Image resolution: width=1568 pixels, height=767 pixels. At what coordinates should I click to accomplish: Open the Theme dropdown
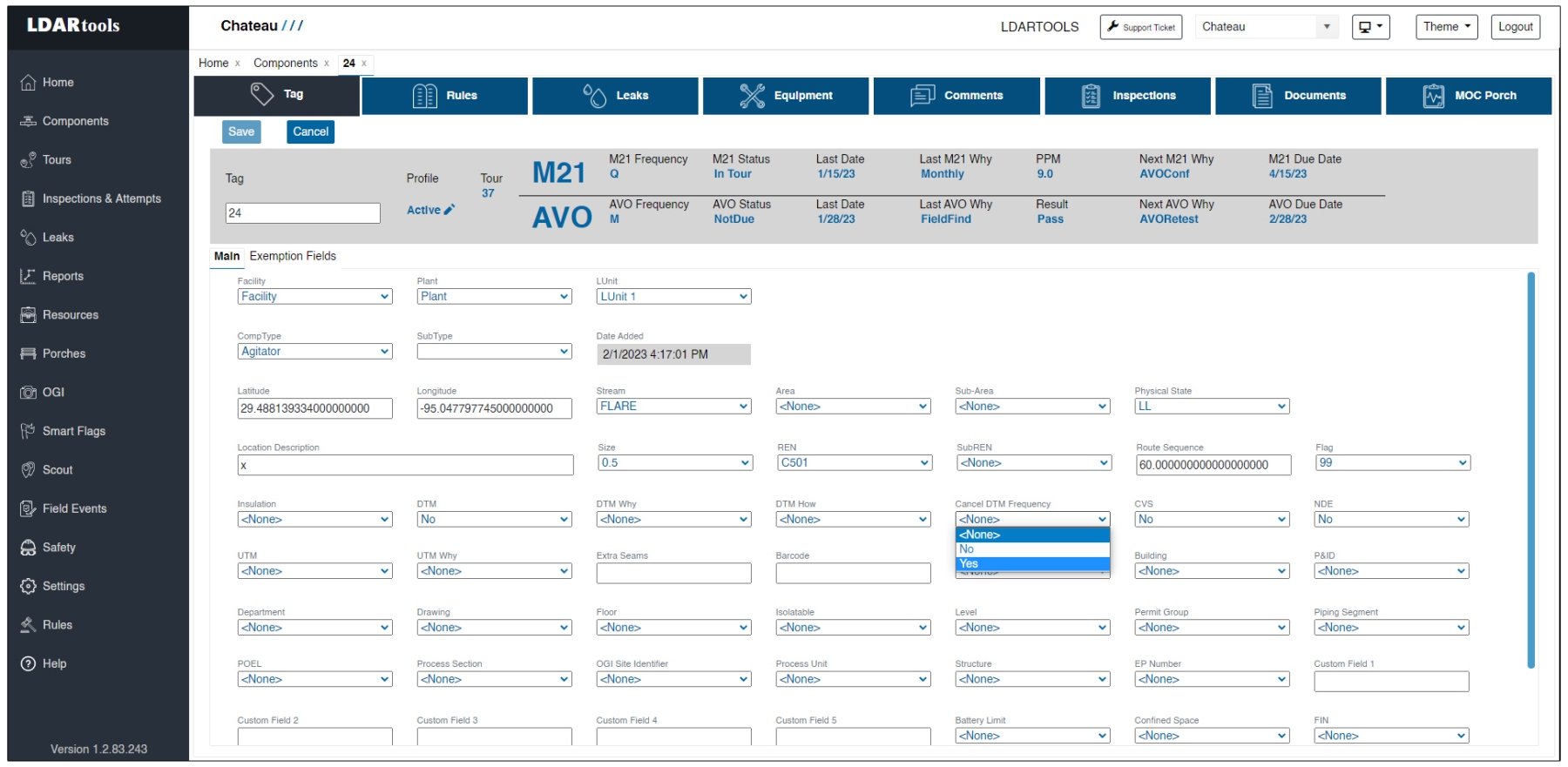coord(1446,27)
